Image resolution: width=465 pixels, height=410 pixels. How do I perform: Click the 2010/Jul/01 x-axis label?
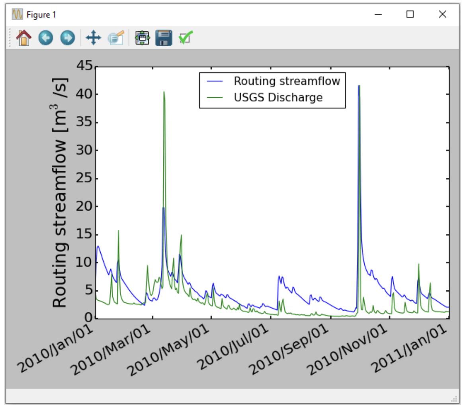234,347
